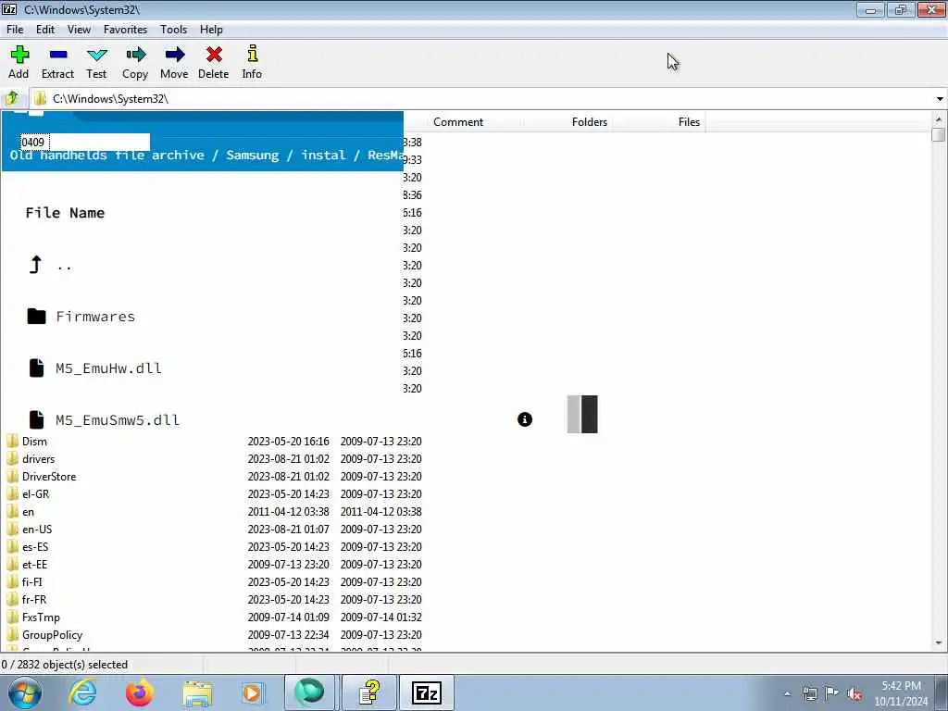Click the parent directory up-arrow icon
Viewport: 948px width, 711px height.
36,264
